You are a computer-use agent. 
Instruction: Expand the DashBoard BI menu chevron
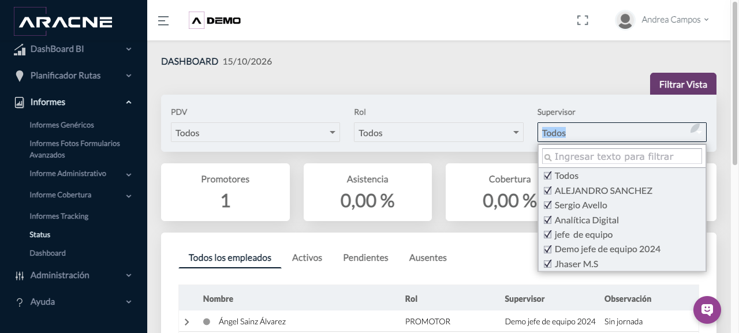point(129,50)
